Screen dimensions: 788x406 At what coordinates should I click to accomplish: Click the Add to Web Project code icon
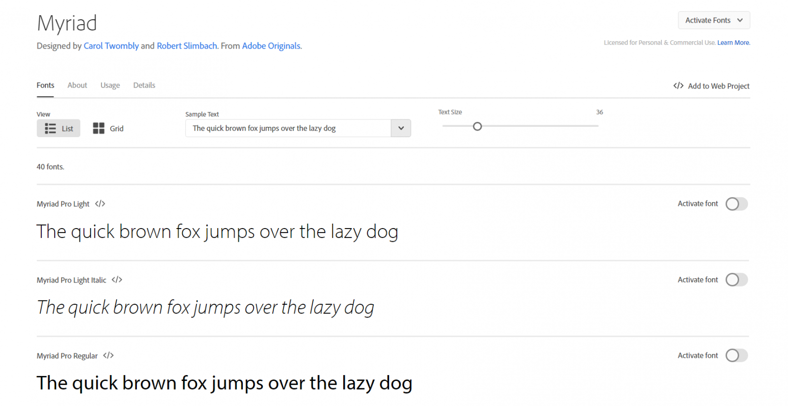[x=678, y=86]
